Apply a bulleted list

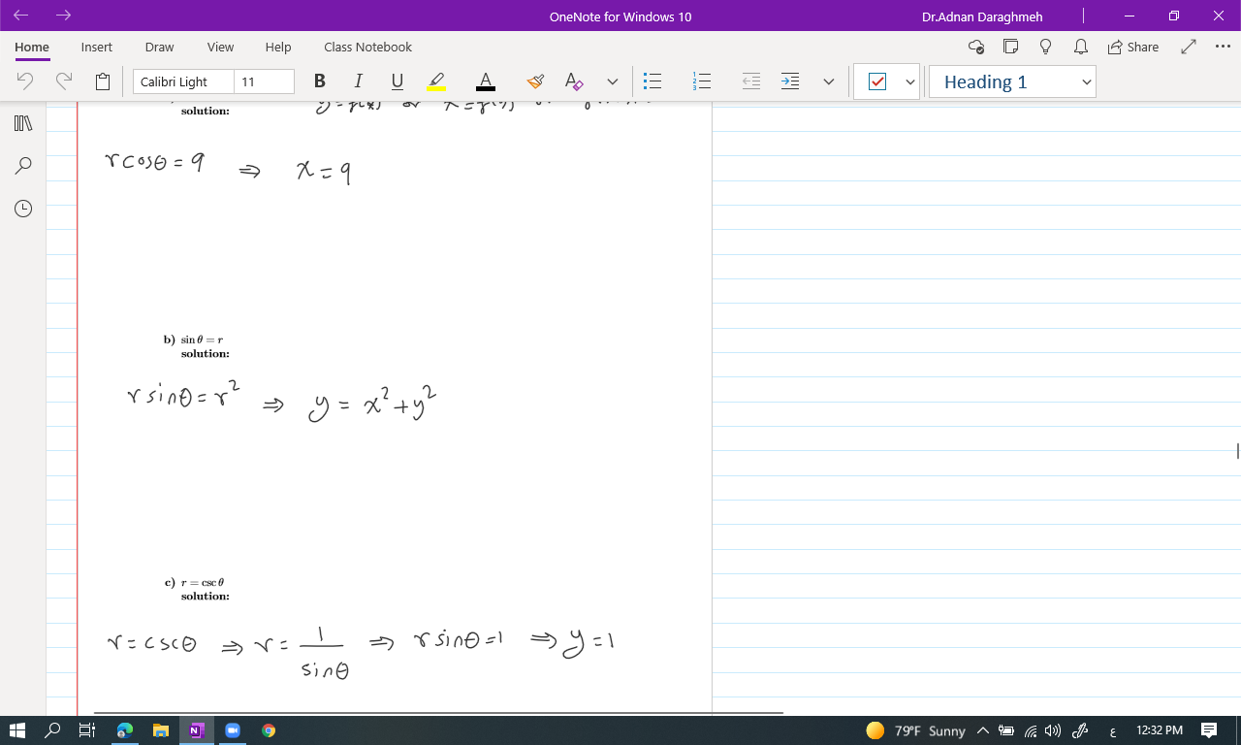click(x=652, y=81)
